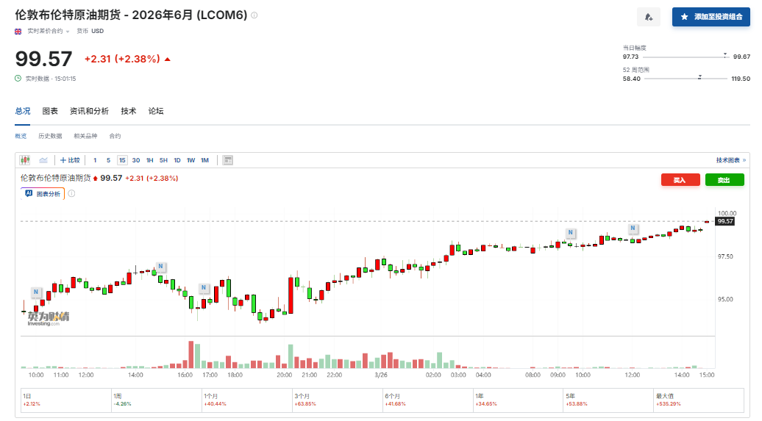Set chart interval to 1D
762x421 pixels.
pos(177,160)
